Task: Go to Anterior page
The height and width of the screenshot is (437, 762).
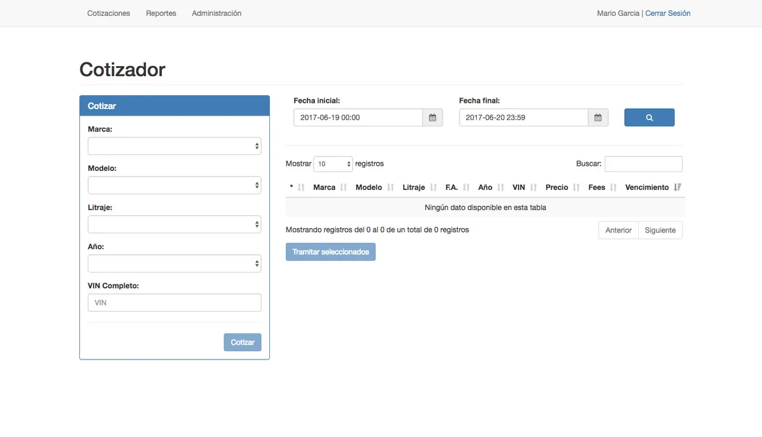Action: coord(618,230)
